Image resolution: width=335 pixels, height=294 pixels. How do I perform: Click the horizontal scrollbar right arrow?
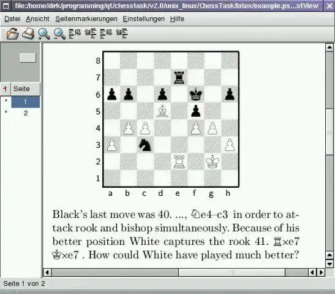coord(321,273)
